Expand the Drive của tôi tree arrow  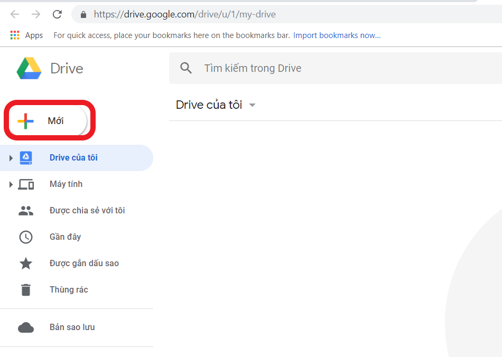pyautogui.click(x=11, y=157)
